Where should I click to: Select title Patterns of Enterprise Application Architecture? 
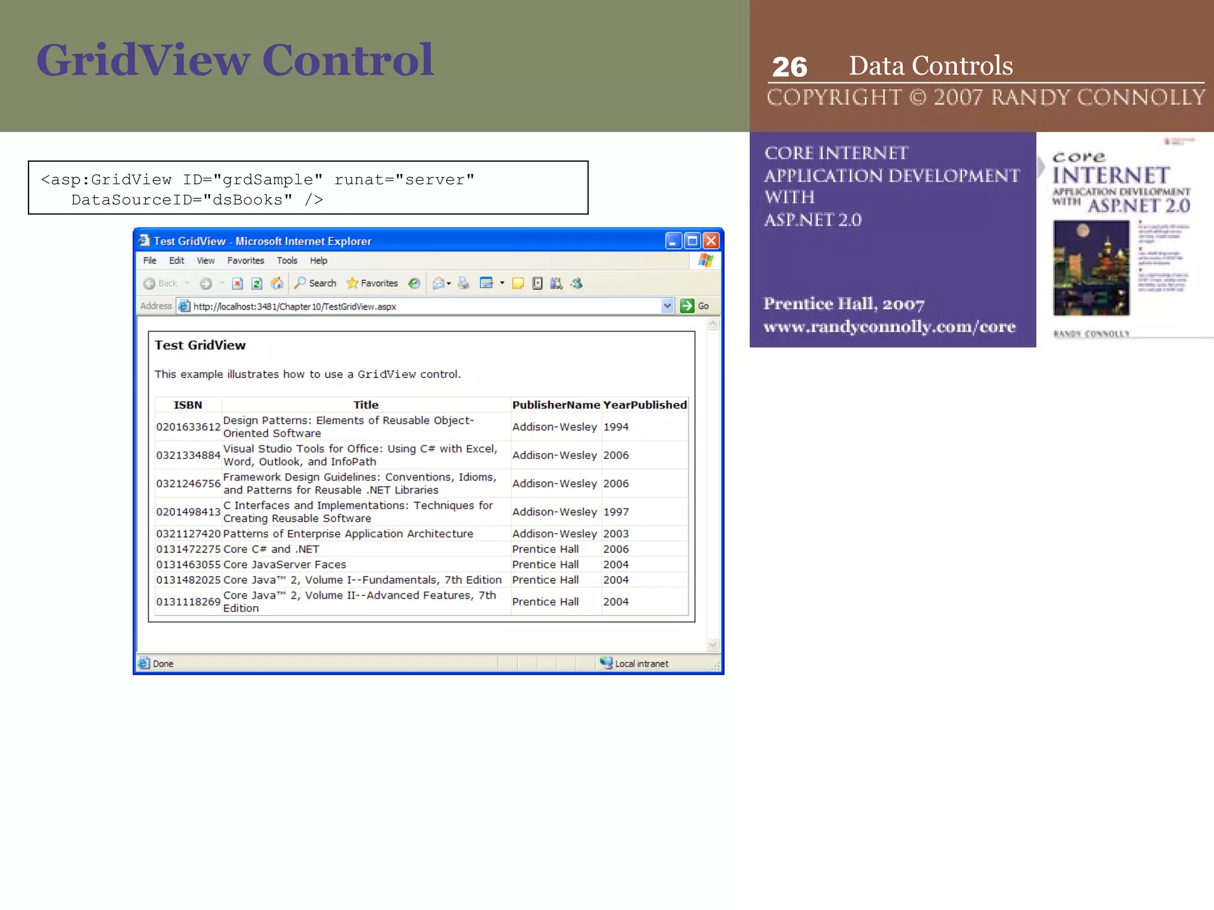coord(348,534)
